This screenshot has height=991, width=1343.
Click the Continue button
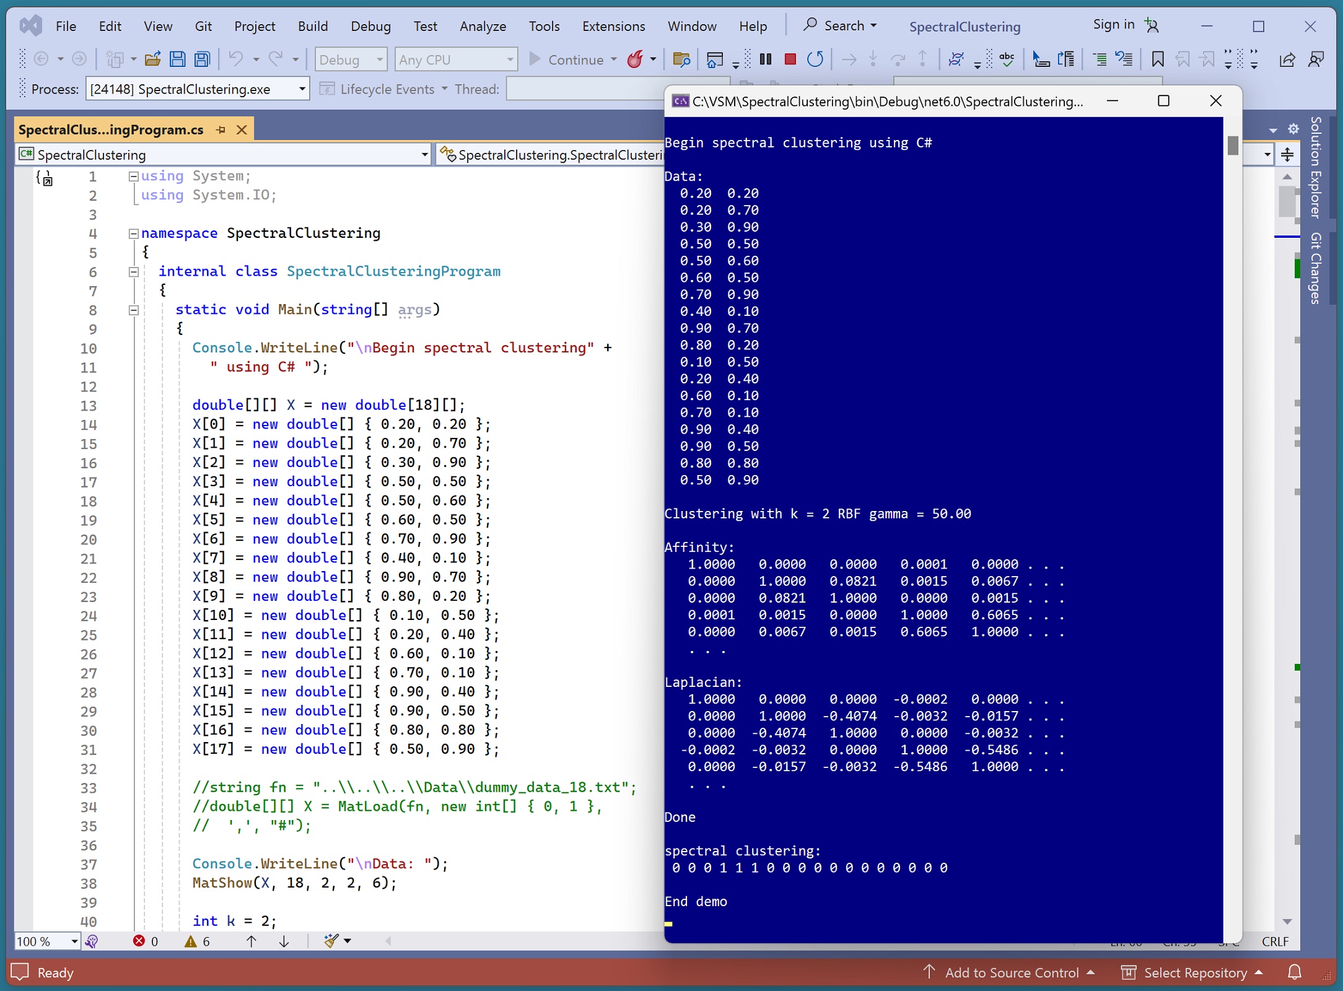coord(567,59)
